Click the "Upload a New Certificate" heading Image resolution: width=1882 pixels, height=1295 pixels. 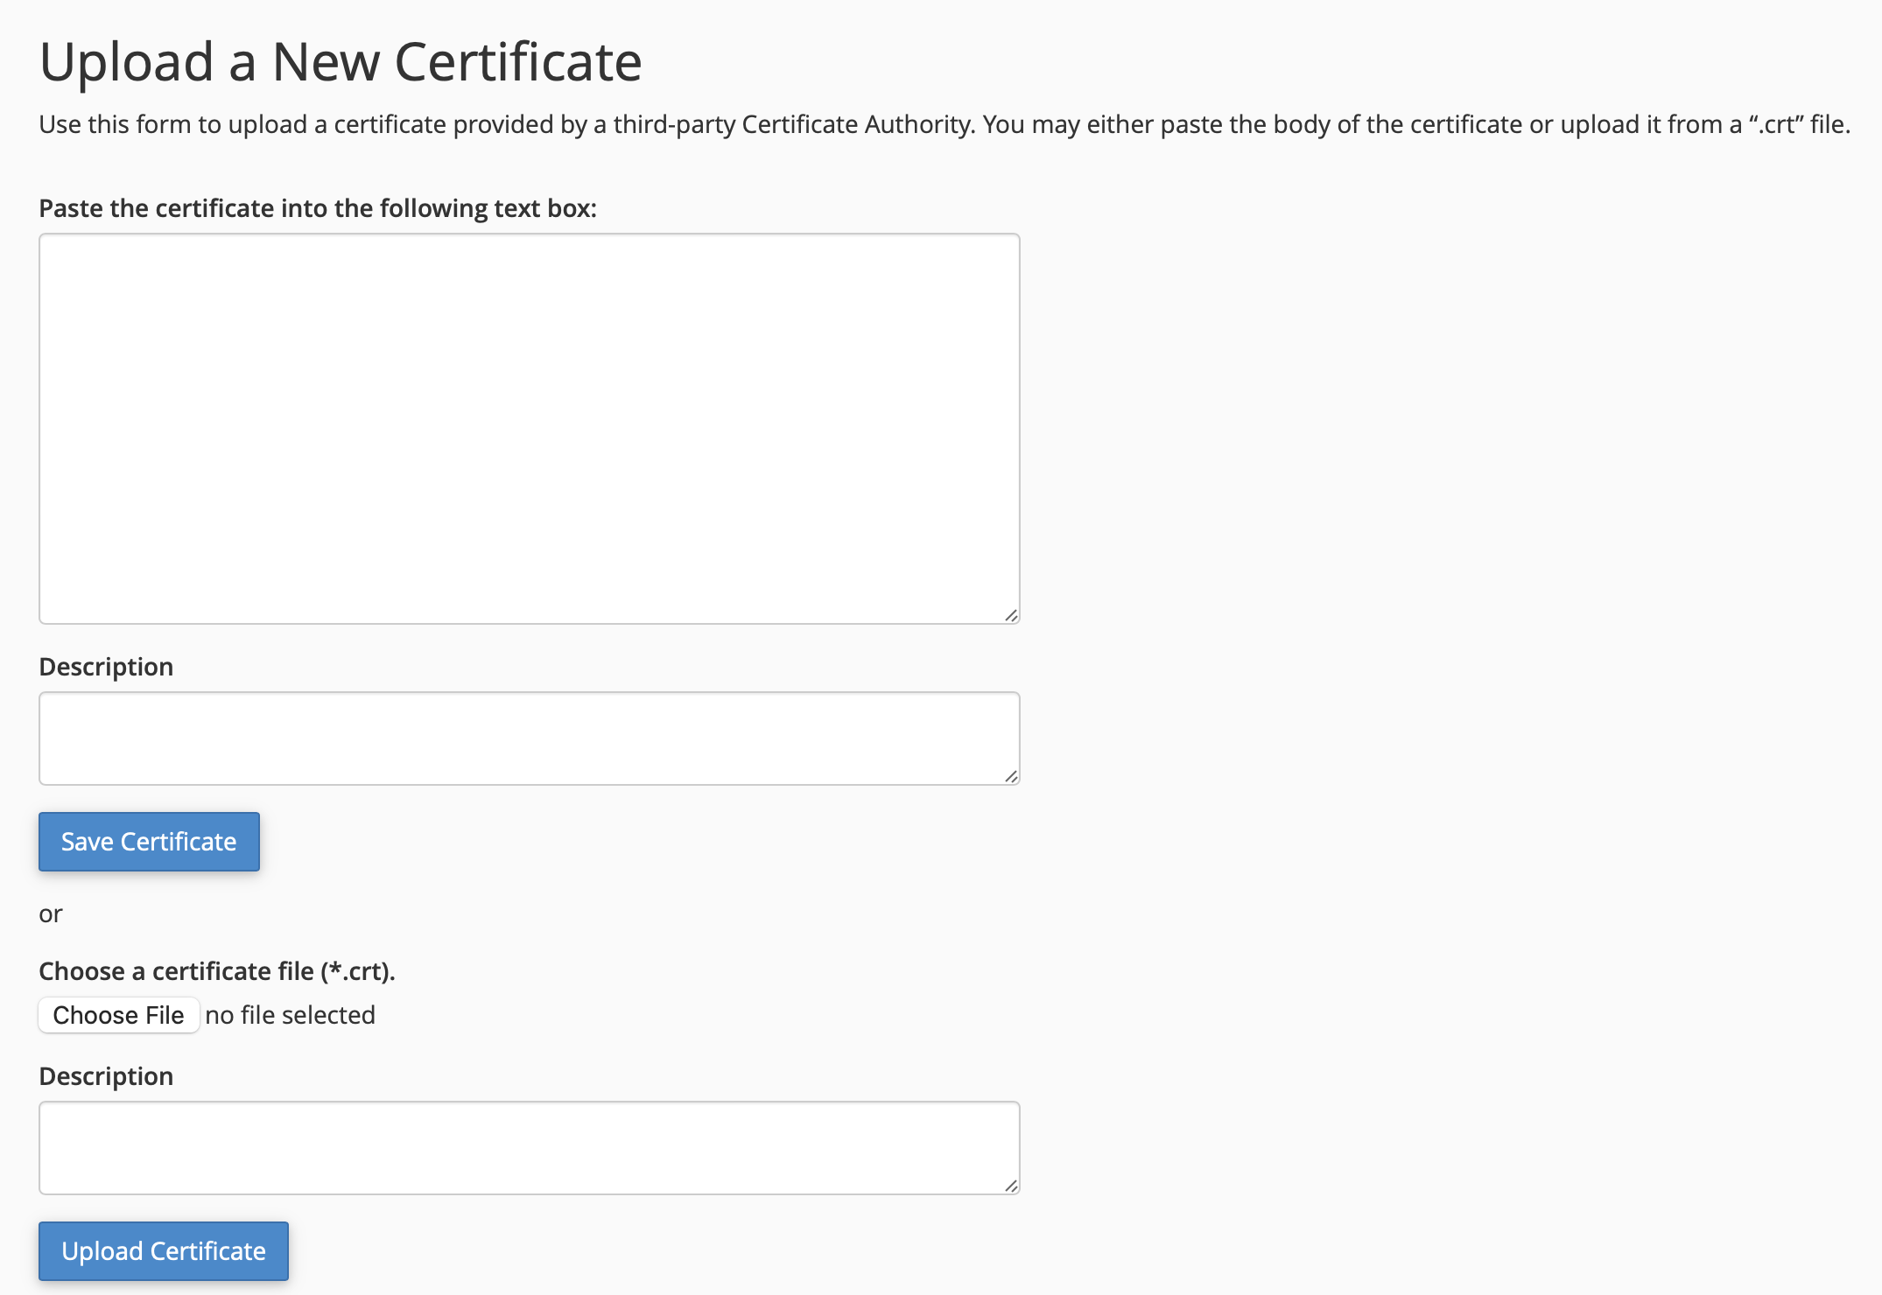pos(341,62)
